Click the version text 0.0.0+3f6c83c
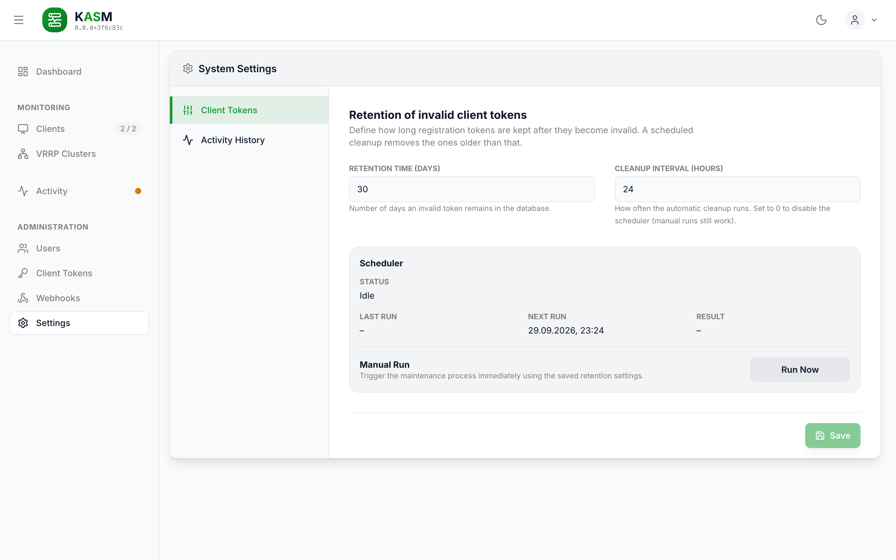 point(99,28)
